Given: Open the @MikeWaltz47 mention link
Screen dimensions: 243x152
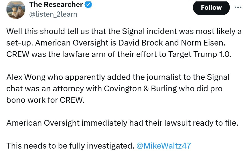Looking at the screenshot, I should [x=163, y=145].
